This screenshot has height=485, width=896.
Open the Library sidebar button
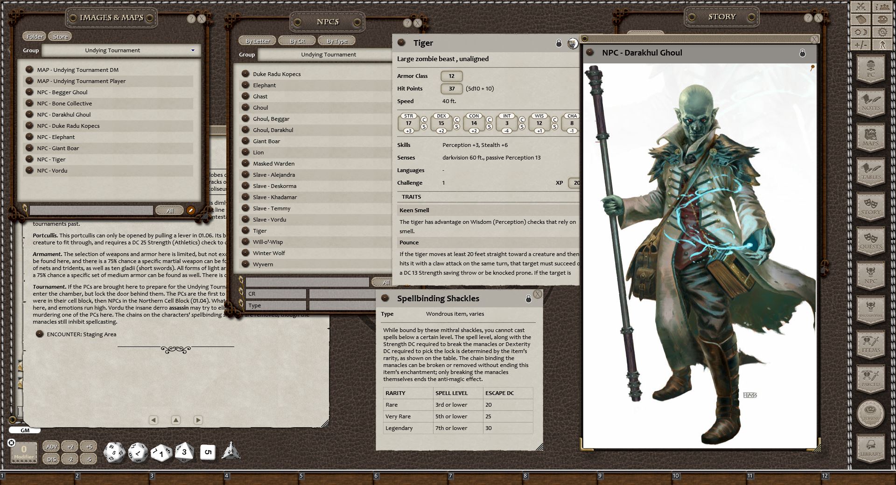[x=870, y=448]
